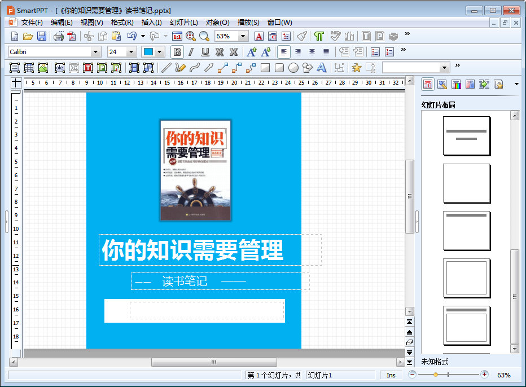
Task: Select the first title slide layout thumbnail
Action: point(466,135)
